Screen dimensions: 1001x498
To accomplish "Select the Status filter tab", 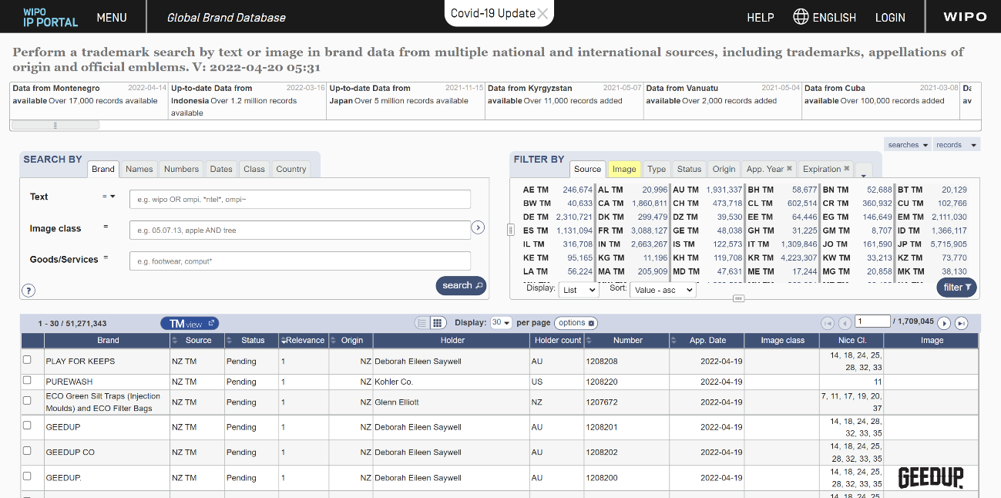I will (x=689, y=169).
